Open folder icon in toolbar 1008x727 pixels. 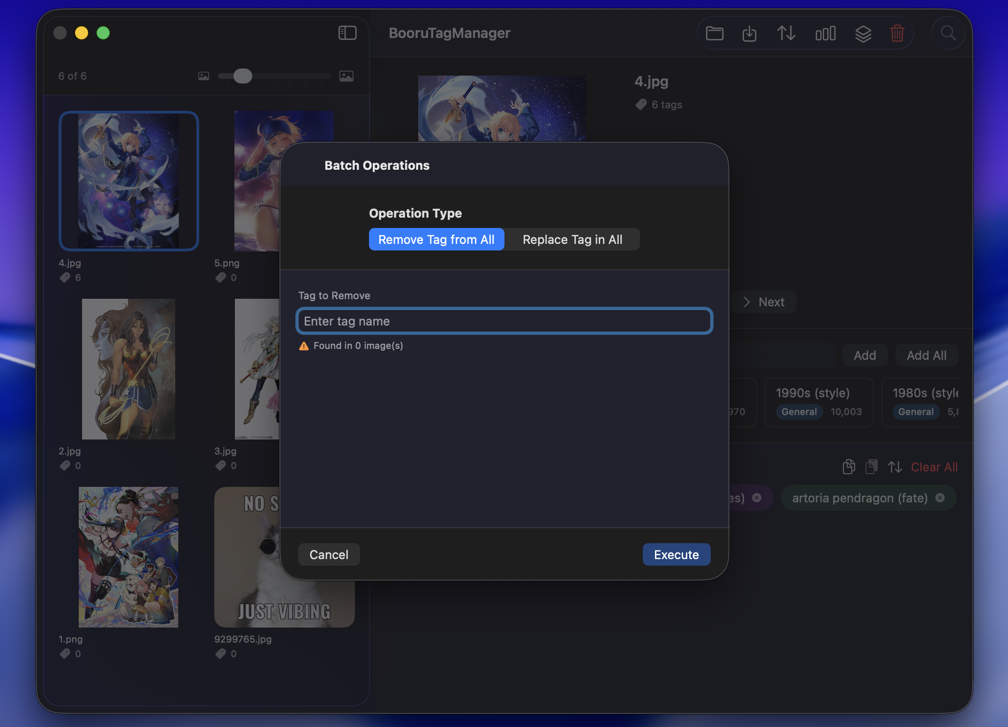tap(715, 33)
